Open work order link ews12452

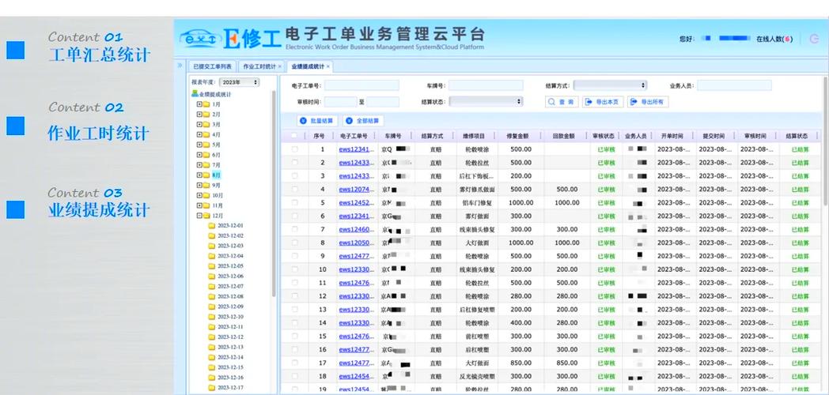[x=357, y=203]
